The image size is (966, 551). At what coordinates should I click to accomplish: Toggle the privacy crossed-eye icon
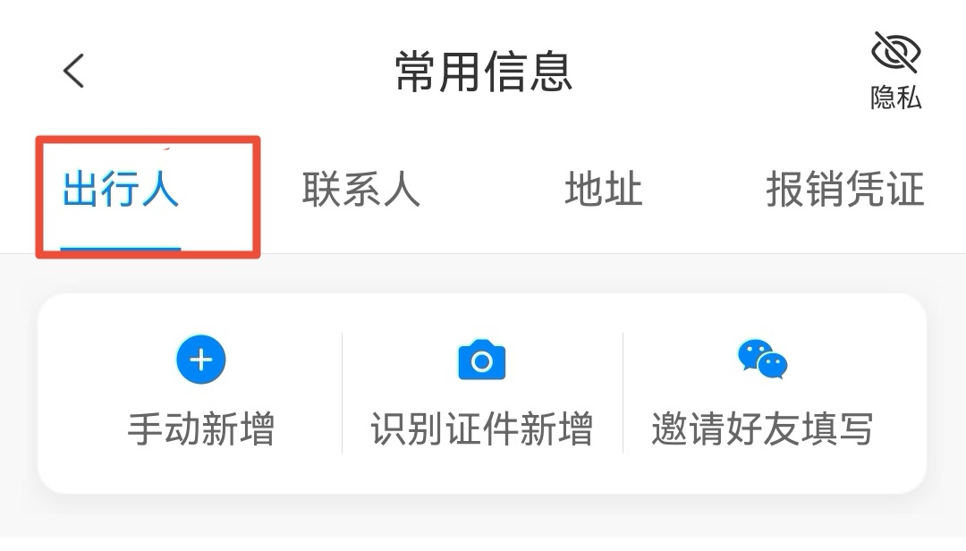point(895,52)
